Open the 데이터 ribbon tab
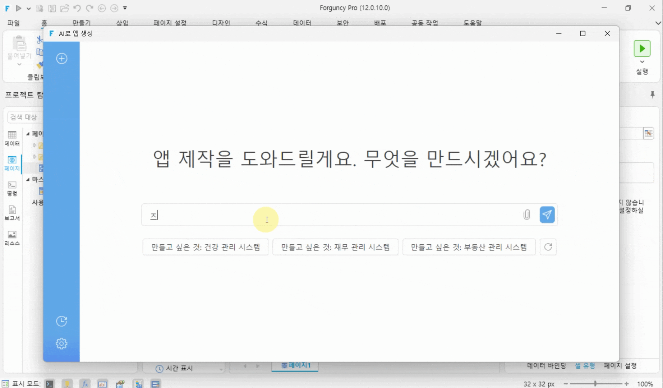Image resolution: width=663 pixels, height=388 pixels. point(302,23)
